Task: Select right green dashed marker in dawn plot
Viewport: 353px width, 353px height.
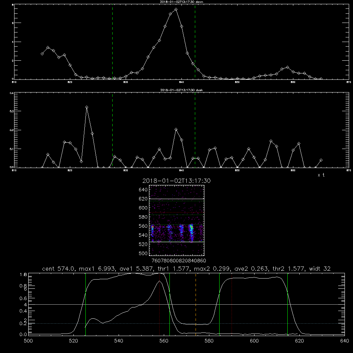Action: click(x=195, y=42)
